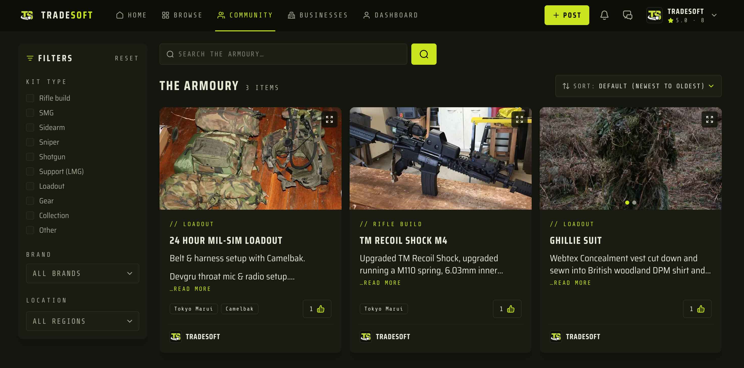Image resolution: width=744 pixels, height=368 pixels.
Task: Like the Ghillie Suit post
Action: click(x=697, y=309)
